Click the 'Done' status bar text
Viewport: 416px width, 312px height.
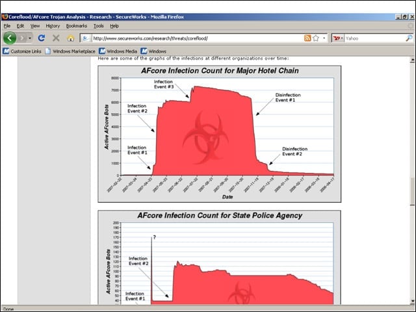pos(8,309)
